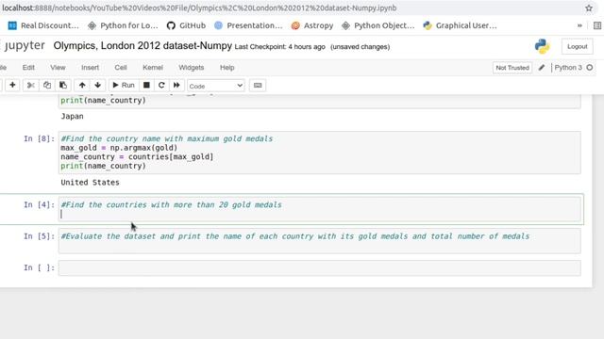Open the Cell menu
The width and height of the screenshot is (604, 339).
121,67
